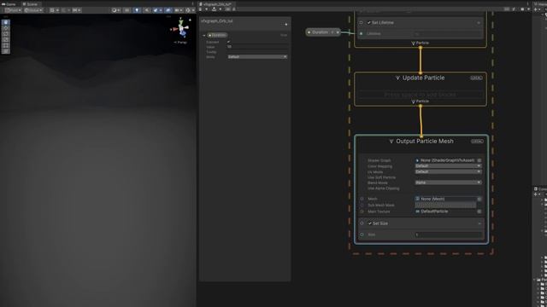Toggle the Exposed checkbox for Duration
Screen dimensions: 547x307
229,42
